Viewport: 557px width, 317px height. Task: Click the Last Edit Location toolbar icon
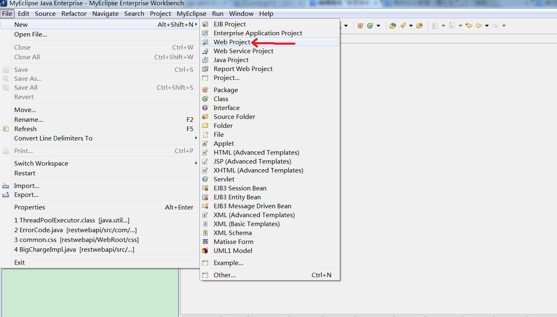pyautogui.click(x=469, y=26)
